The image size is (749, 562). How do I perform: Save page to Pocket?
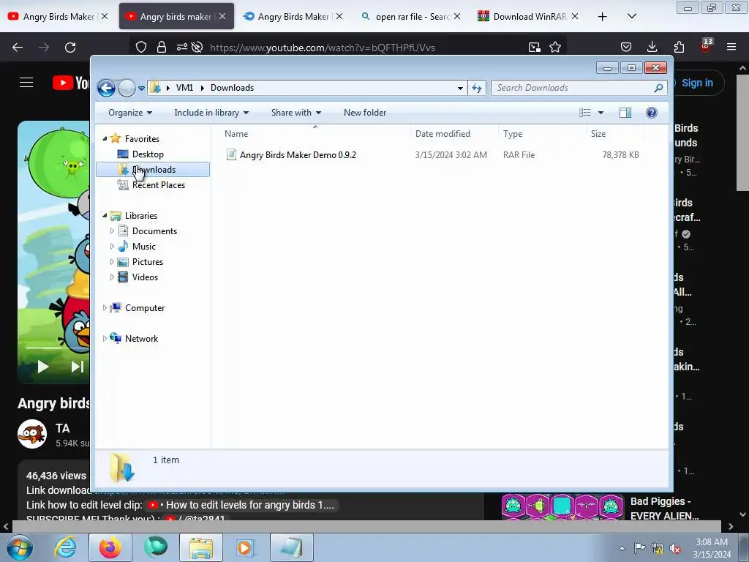point(626,47)
